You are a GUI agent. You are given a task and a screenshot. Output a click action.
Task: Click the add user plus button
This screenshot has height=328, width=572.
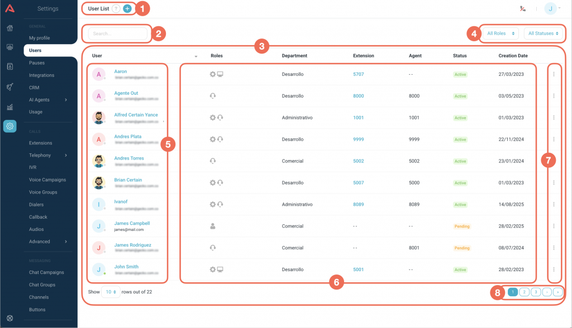(x=127, y=9)
